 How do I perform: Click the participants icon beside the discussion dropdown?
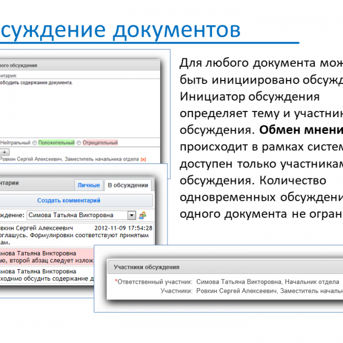[143, 216]
